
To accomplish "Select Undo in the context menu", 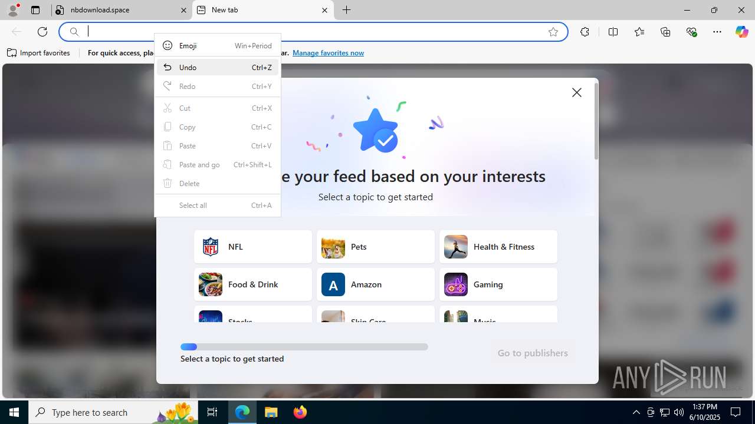I will pos(218,67).
